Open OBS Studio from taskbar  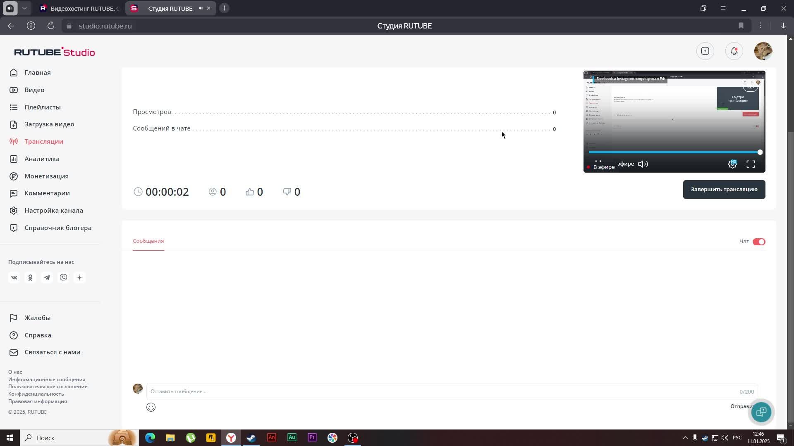(353, 438)
